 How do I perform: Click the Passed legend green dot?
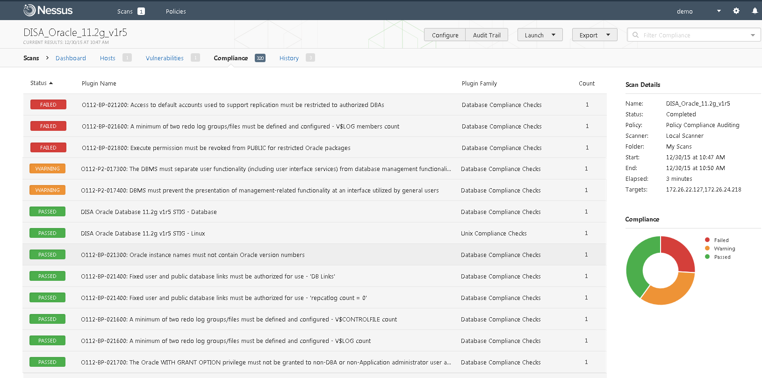pos(707,257)
